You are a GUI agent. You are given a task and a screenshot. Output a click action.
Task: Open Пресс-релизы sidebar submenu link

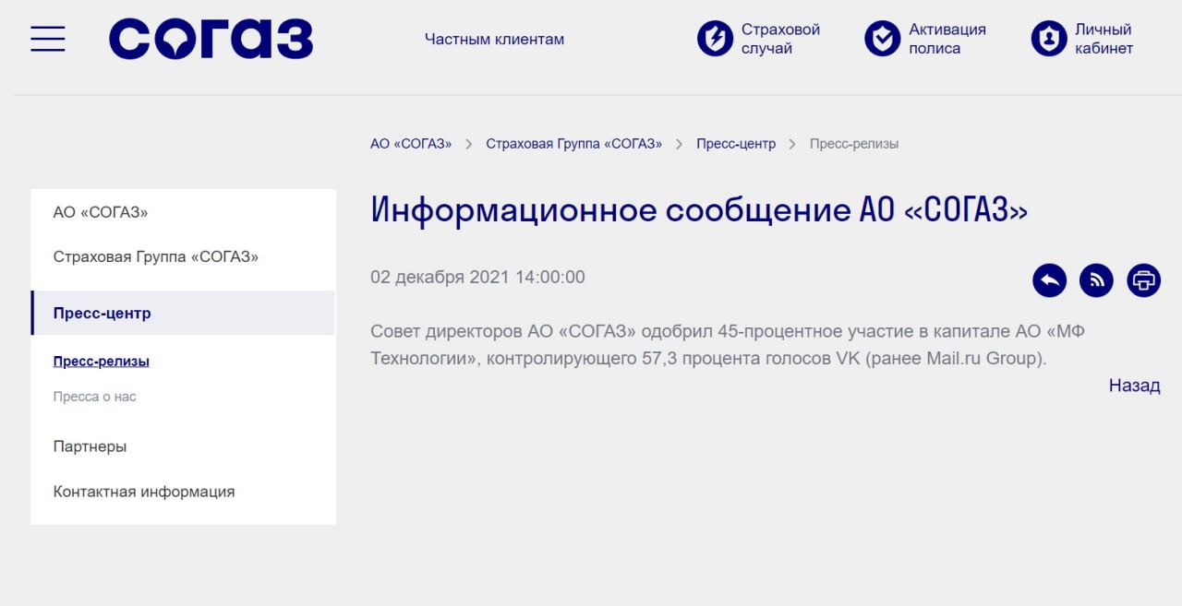click(102, 362)
